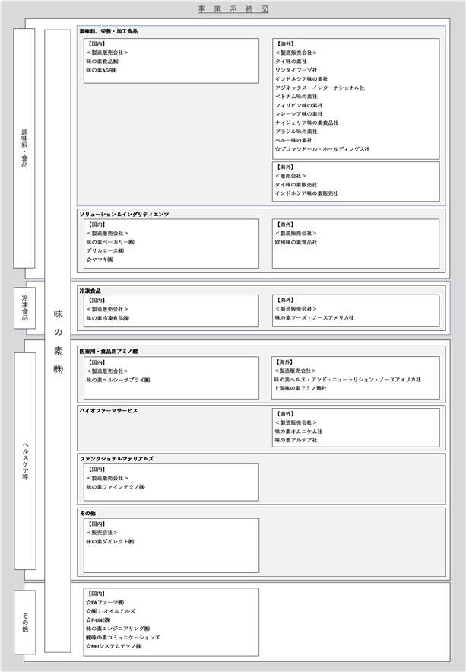Select the vertical 調味料・食品 segment label
The height and width of the screenshot is (672, 466).
pyautogui.click(x=24, y=148)
